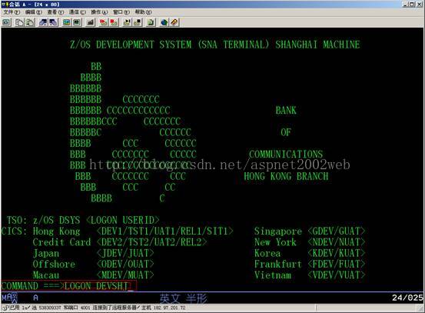Viewport: 425px width, 313px height.
Task: Click the connection status message in bottom status bar
Action: 94,308
